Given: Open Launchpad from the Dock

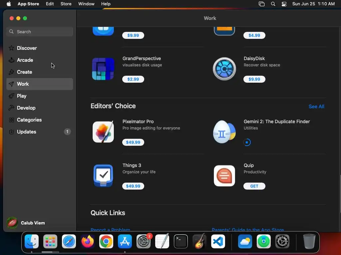Looking at the screenshot, I should point(50,241).
